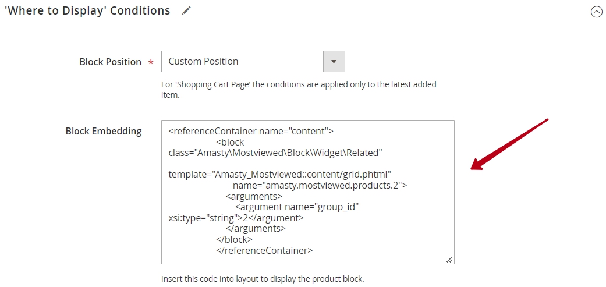Click the textarea resize grip in Block Embedding
The height and width of the screenshot is (287, 606).
449,260
